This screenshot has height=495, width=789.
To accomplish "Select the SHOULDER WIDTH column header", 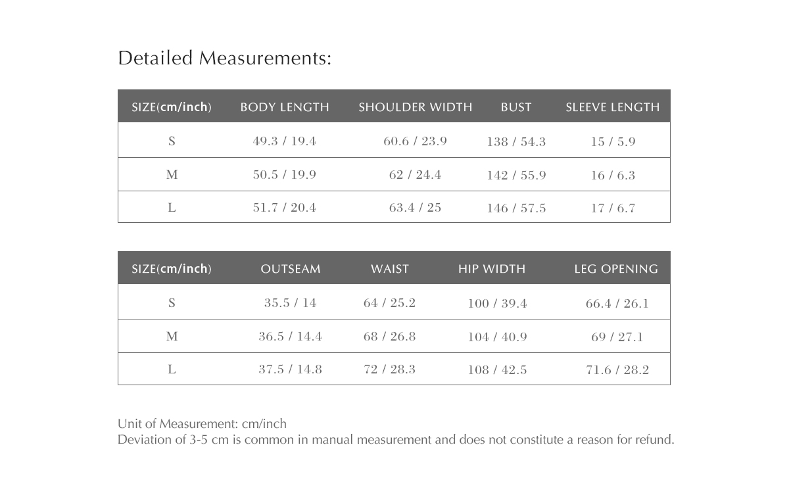I will (416, 107).
